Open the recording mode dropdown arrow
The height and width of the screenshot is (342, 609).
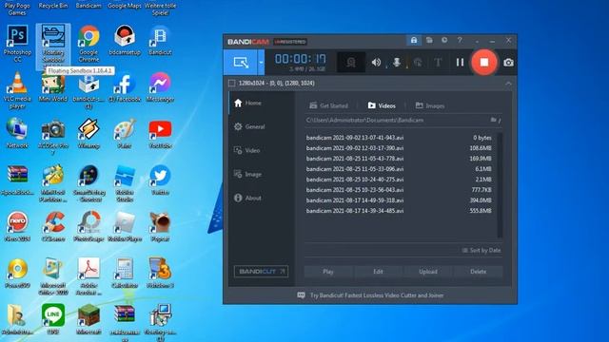261,63
